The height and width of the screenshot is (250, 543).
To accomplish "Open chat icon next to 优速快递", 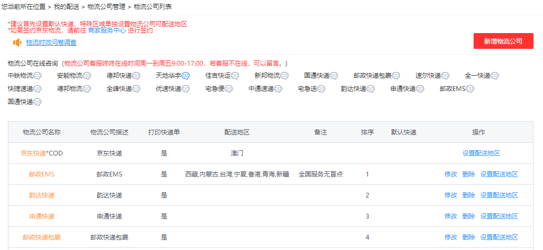I will tap(186, 89).
